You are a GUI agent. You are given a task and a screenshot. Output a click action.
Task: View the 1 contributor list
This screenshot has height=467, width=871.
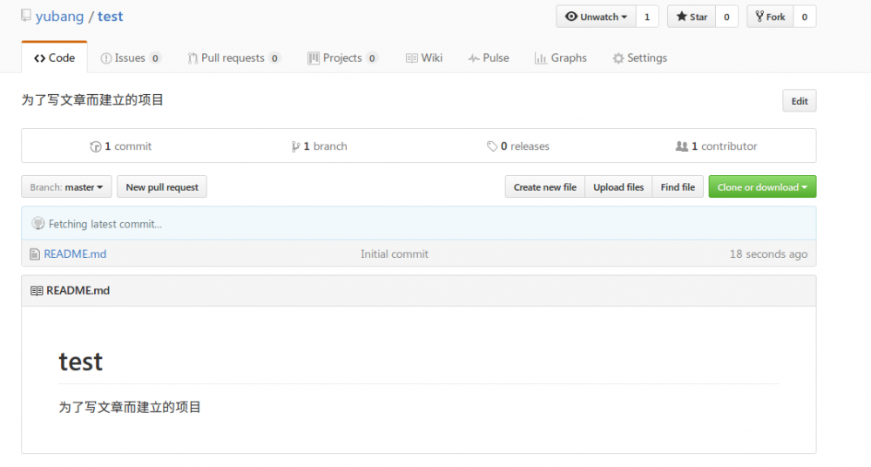point(716,146)
